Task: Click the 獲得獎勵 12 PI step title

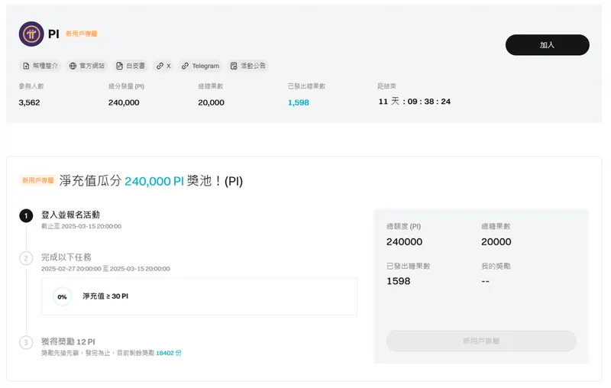Action: point(68,341)
